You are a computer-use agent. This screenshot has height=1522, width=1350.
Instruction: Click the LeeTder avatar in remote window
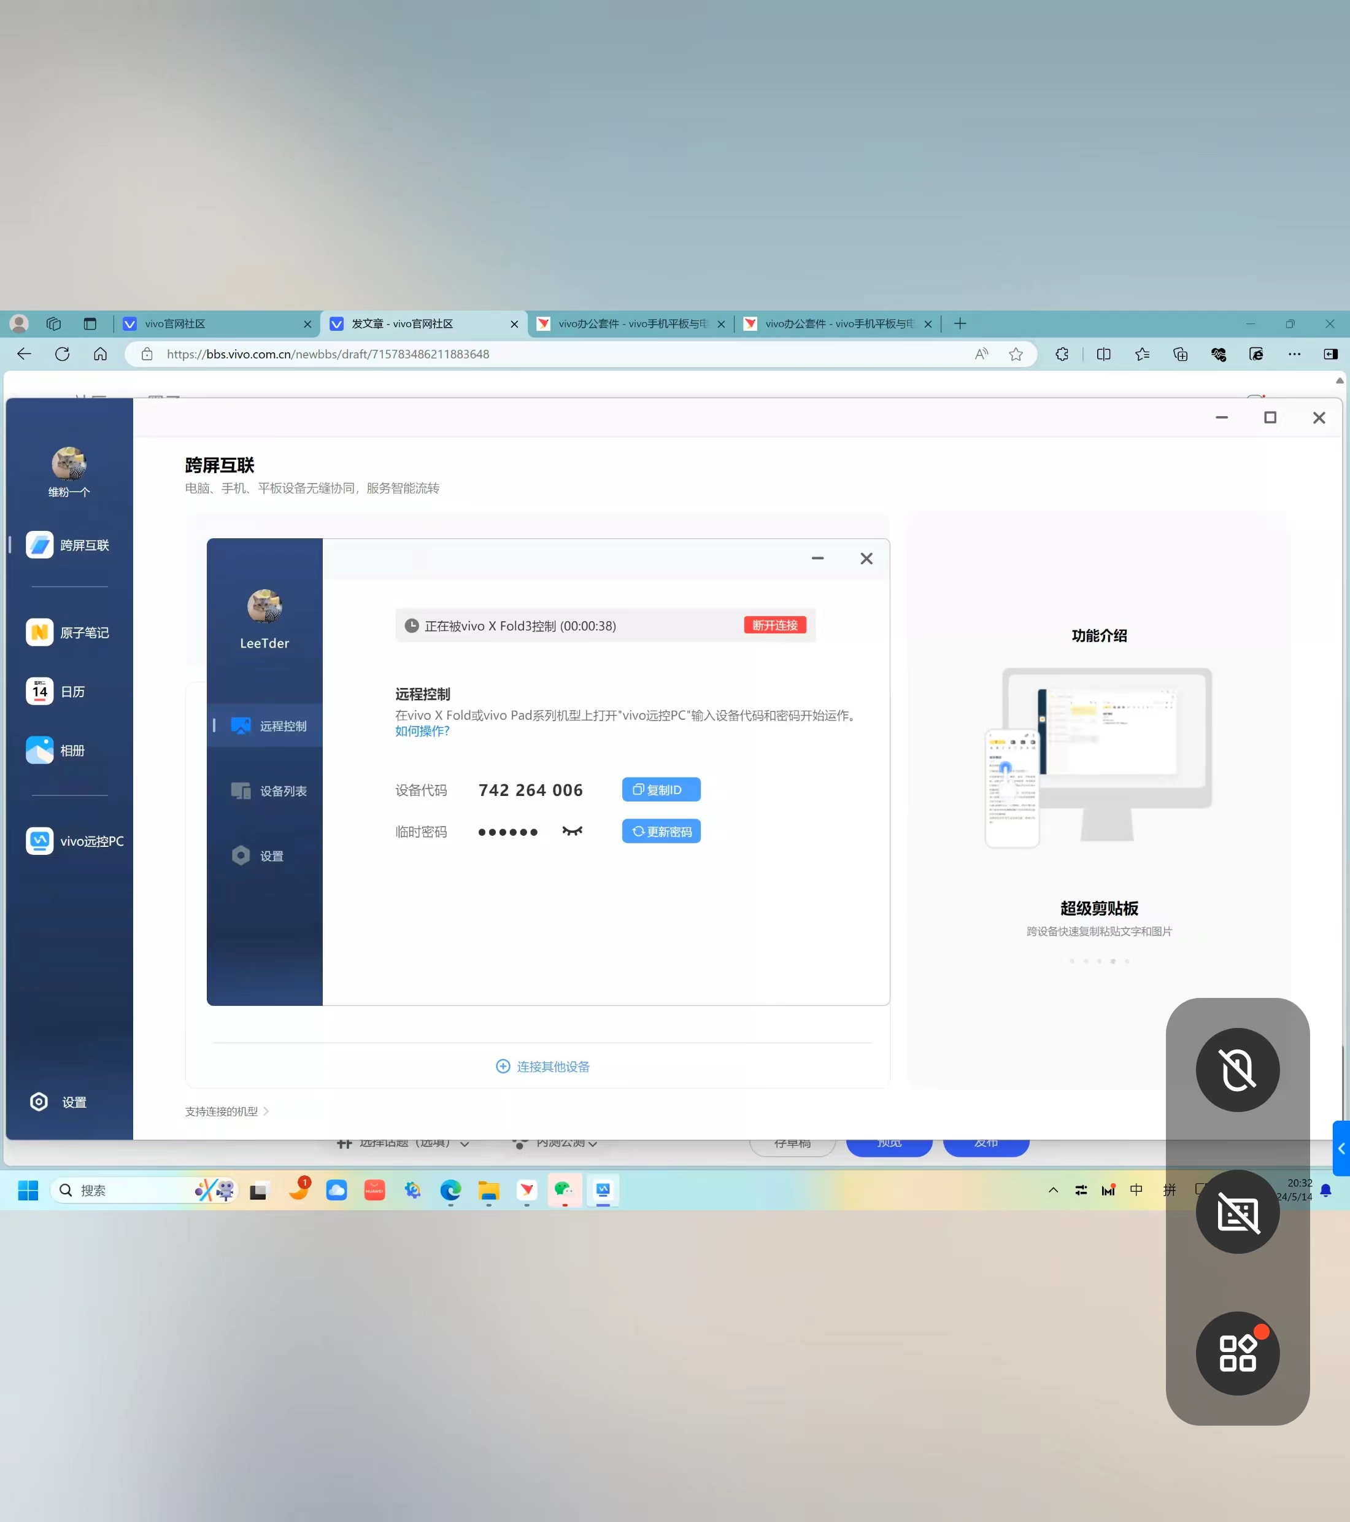(264, 606)
